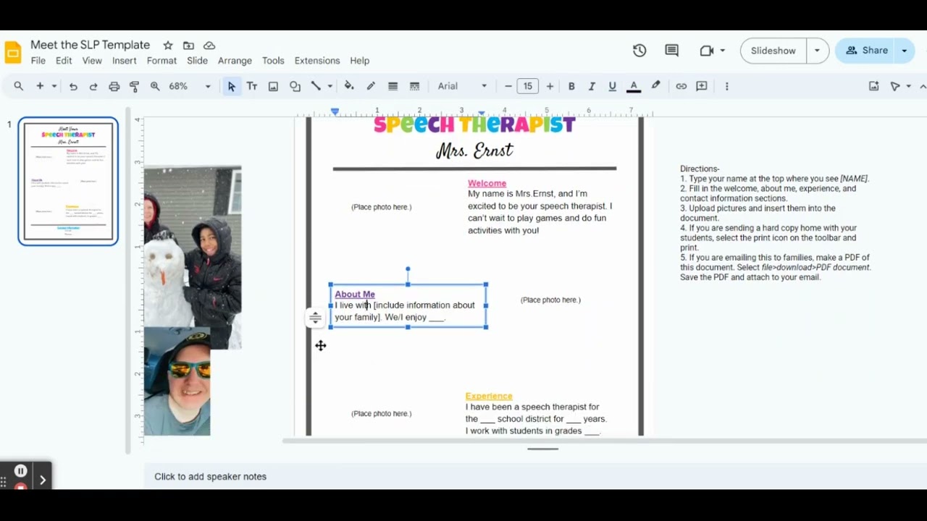Click the Experience heading on the slide

[489, 396]
